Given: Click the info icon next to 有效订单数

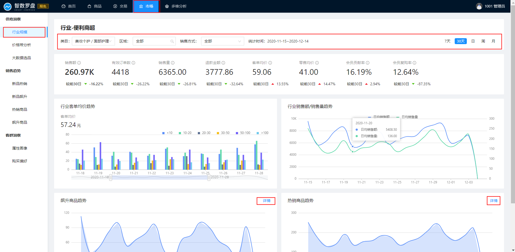Looking at the screenshot, I should pyautogui.click(x=134, y=63).
